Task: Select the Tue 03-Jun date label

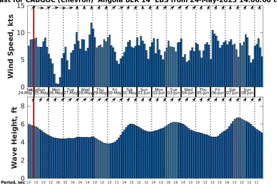Action: coord(174,91)
